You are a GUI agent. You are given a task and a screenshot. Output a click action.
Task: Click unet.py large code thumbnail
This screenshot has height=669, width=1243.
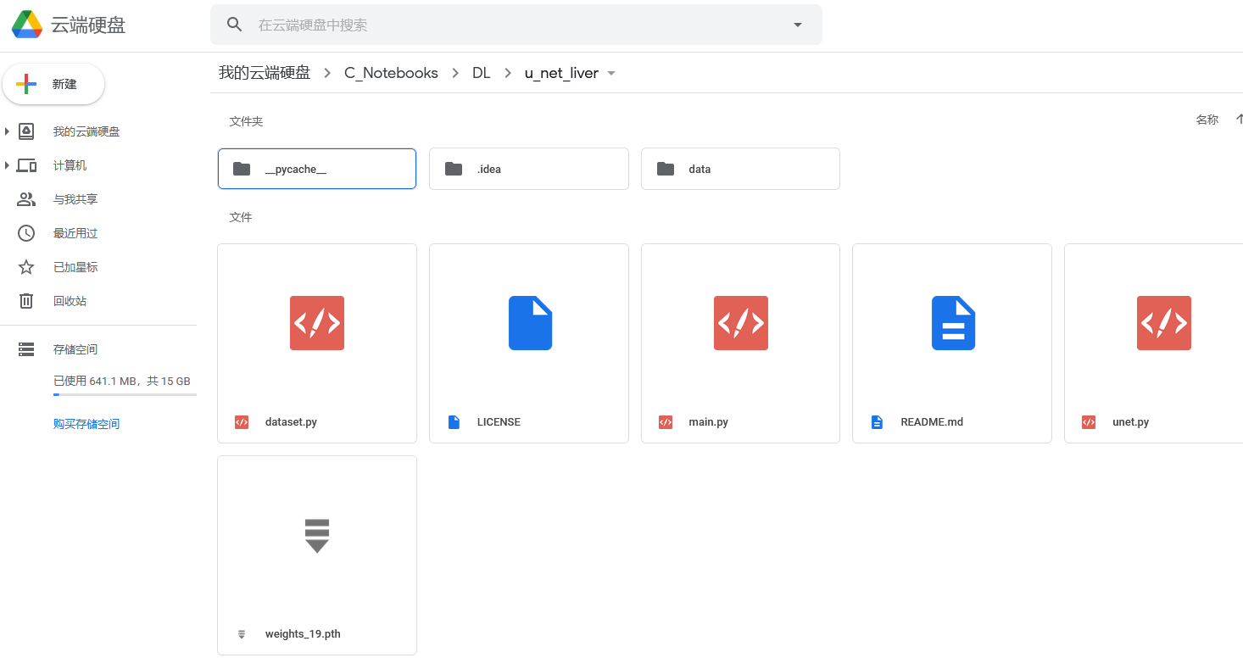1164,323
